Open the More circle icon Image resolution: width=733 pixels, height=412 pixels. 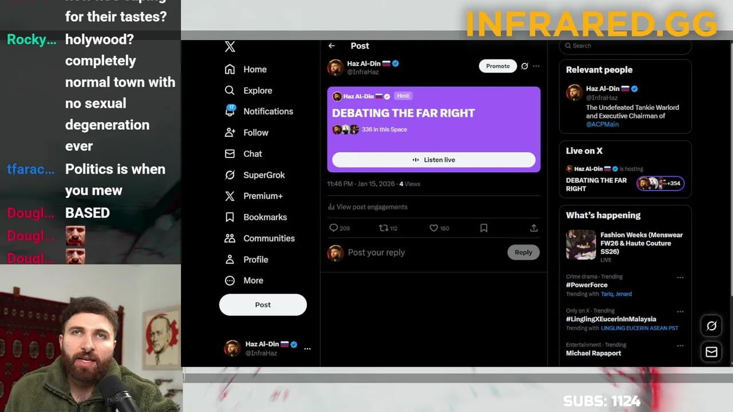pos(230,280)
